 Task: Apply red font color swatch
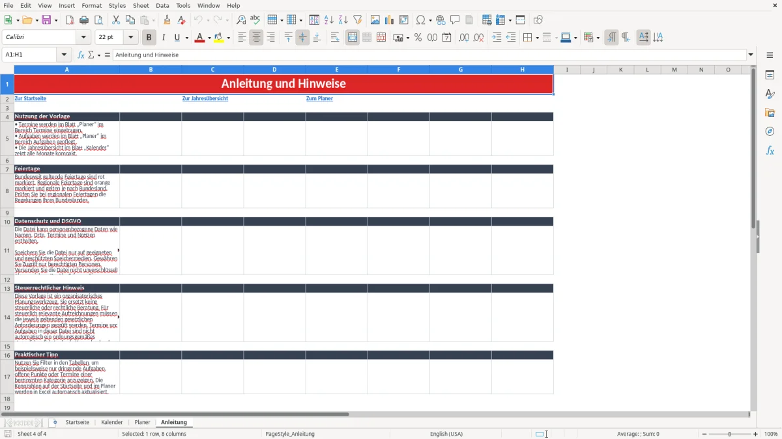[x=199, y=38]
